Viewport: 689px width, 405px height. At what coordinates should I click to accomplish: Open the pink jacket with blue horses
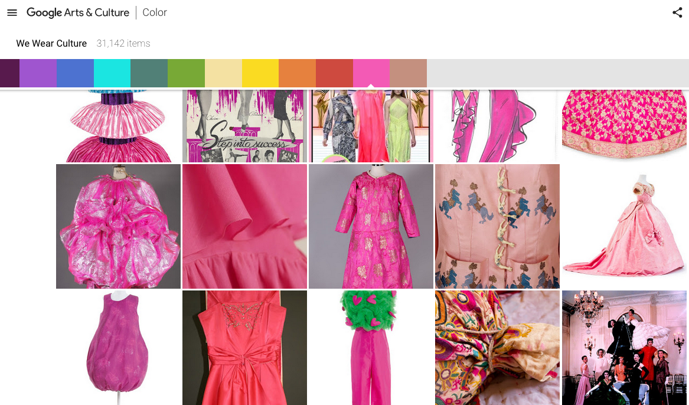click(497, 226)
